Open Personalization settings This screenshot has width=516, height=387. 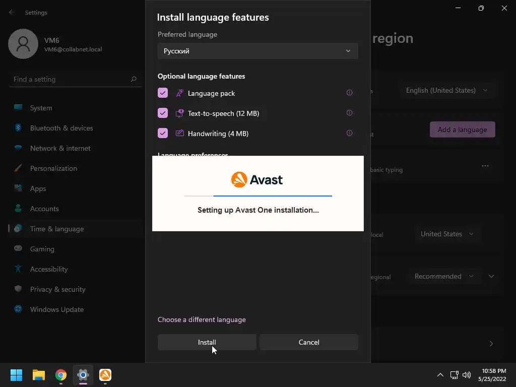(76, 168)
